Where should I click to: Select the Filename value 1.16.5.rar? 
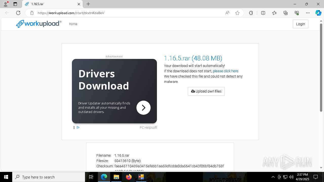coord(122,155)
